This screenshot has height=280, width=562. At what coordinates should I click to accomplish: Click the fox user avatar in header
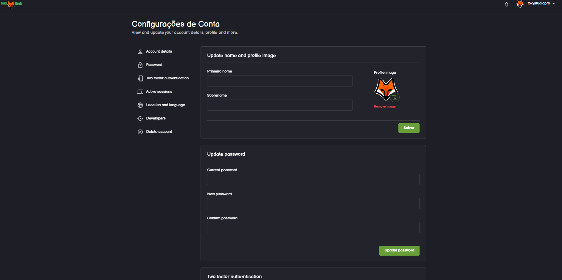520,4
